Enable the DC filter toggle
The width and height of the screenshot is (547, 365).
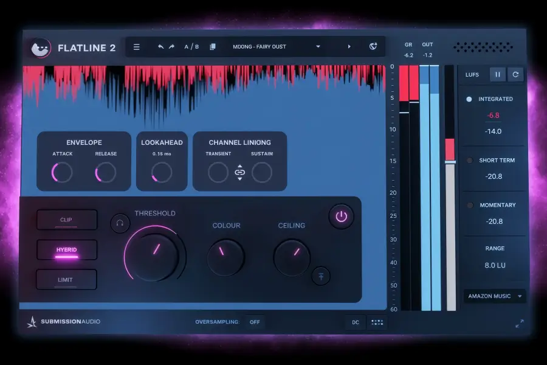pos(355,322)
